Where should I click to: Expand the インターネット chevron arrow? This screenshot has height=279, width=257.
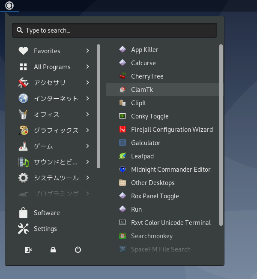[x=87, y=98]
